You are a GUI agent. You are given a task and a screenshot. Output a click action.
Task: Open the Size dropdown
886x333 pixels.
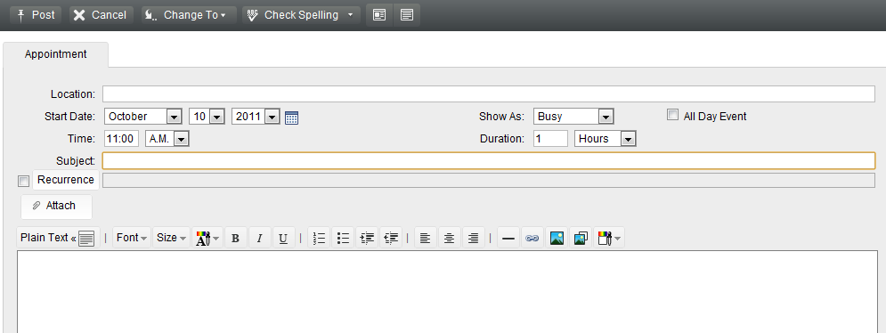pyautogui.click(x=172, y=238)
